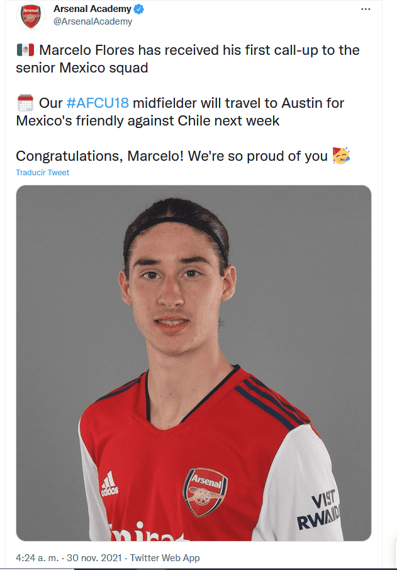Click the "Traducir Tweet" link
This screenshot has height=570, width=397.
(x=43, y=173)
